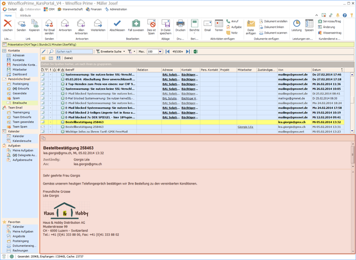Click in the Suchen nach field

coord(74,51)
